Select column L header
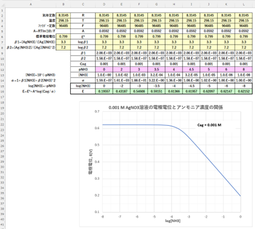The image size is (255, 229). pos(244,4)
